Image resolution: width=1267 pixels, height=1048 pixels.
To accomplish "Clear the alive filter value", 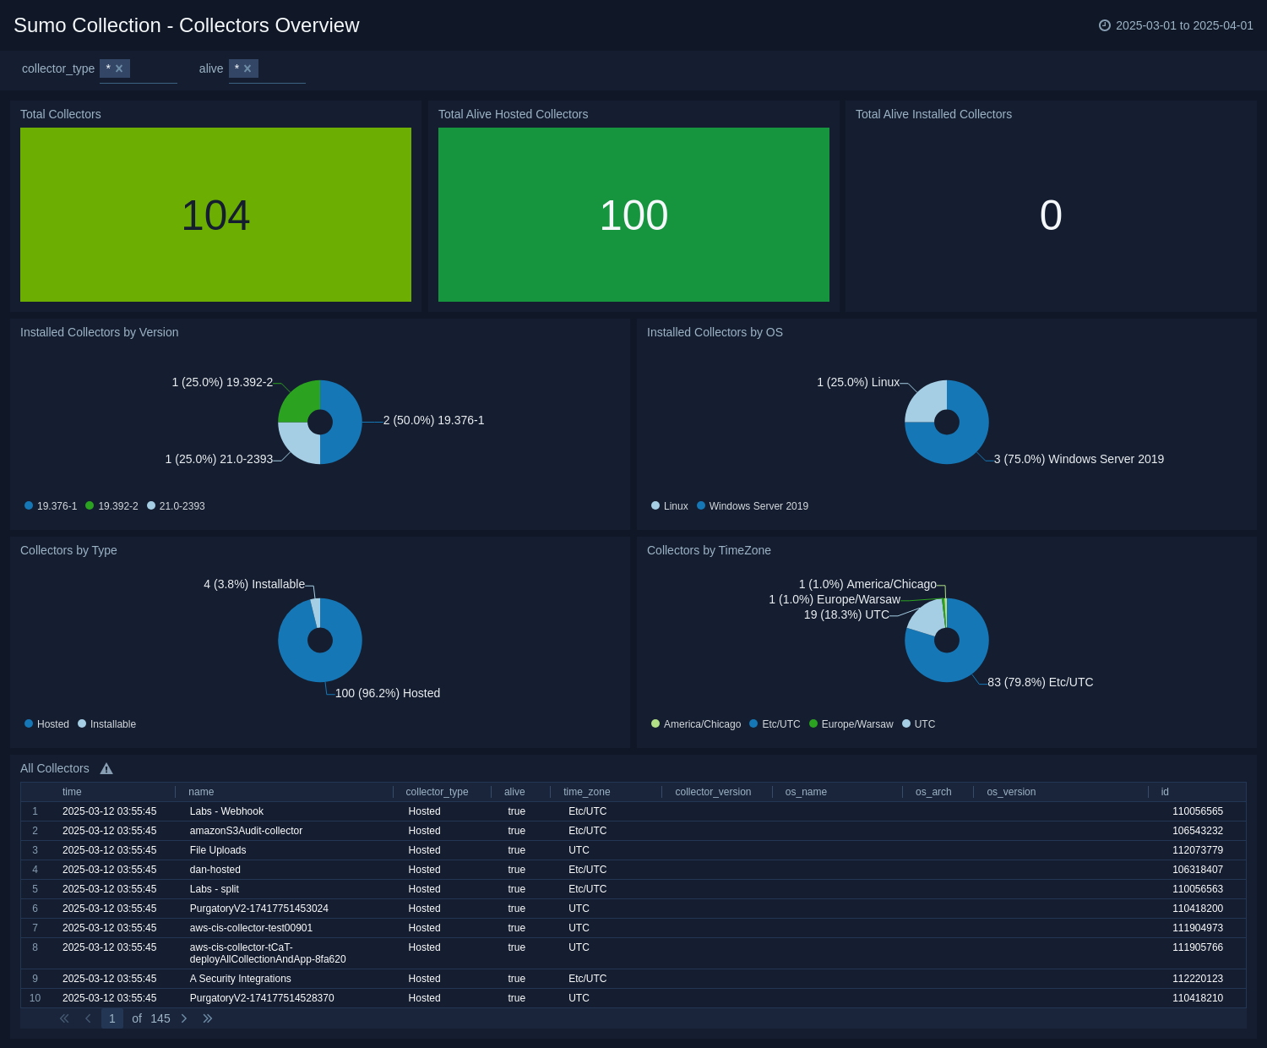I will pyautogui.click(x=247, y=68).
